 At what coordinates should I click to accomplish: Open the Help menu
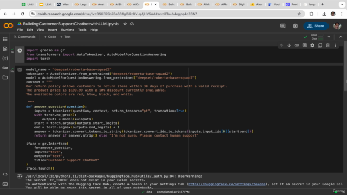pyautogui.click(x=94, y=30)
